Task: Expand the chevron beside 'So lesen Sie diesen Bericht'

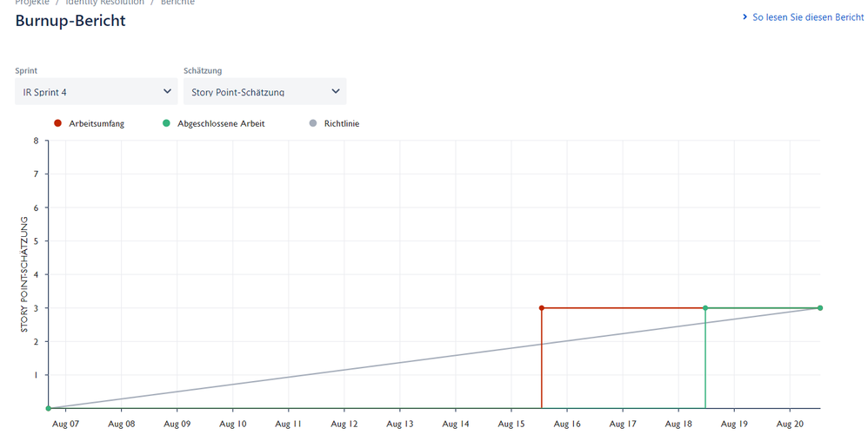Action: pos(745,17)
